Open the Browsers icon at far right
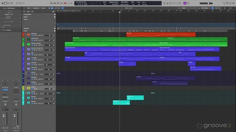 tap(233, 3)
